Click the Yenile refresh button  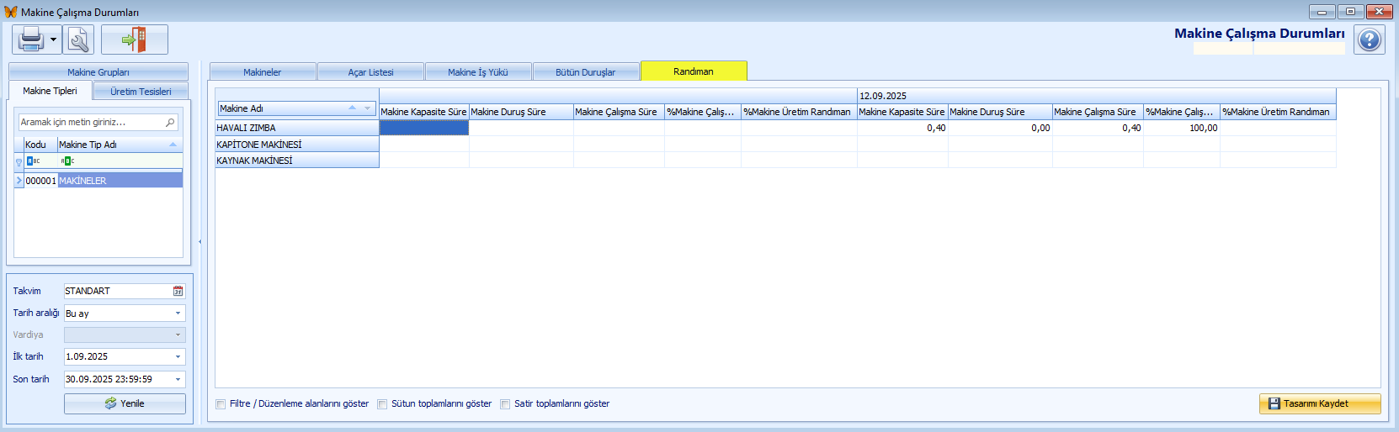pyautogui.click(x=125, y=404)
